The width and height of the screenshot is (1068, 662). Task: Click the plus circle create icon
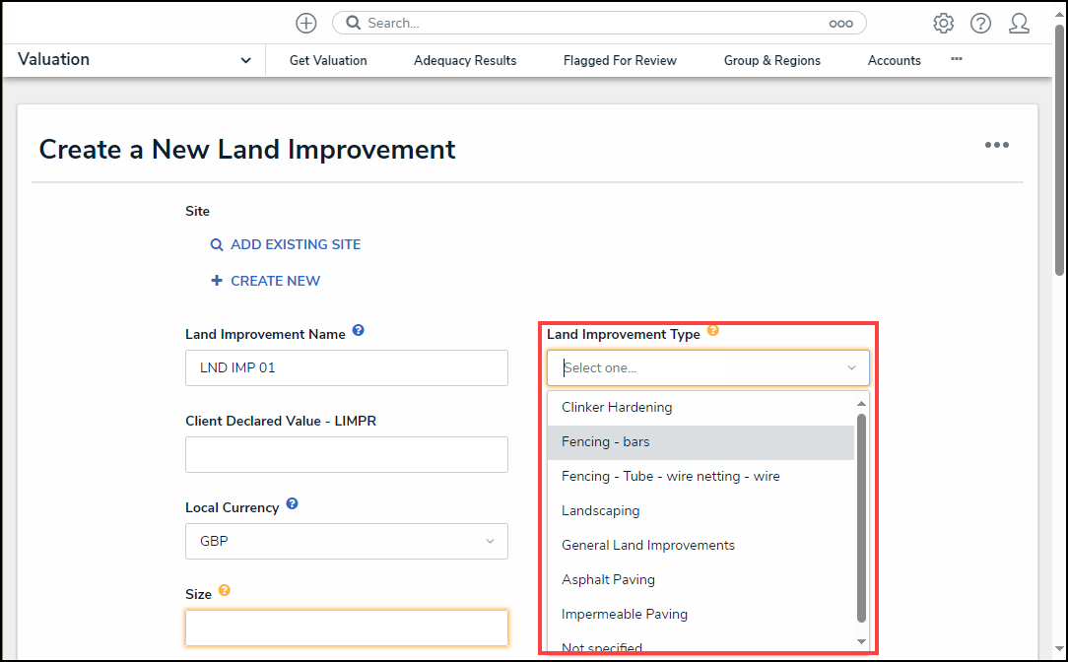pos(305,24)
